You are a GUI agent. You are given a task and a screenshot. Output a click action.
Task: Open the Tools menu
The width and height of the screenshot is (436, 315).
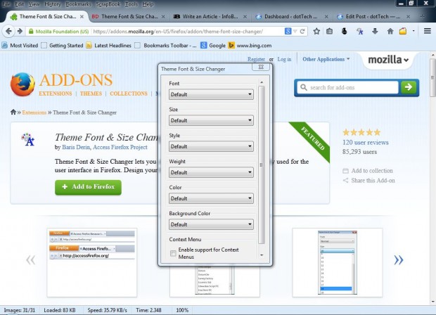[x=131, y=4]
